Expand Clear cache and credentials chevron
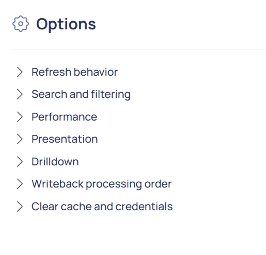 pyautogui.click(x=20, y=207)
